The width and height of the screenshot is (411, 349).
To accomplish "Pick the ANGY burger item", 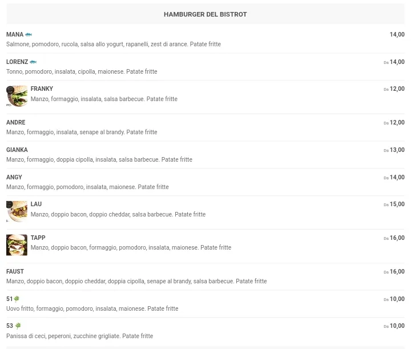I will pos(14,177).
